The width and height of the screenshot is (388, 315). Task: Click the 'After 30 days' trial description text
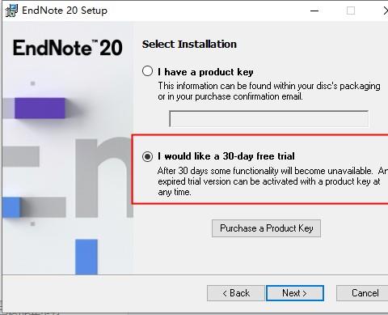click(272, 181)
